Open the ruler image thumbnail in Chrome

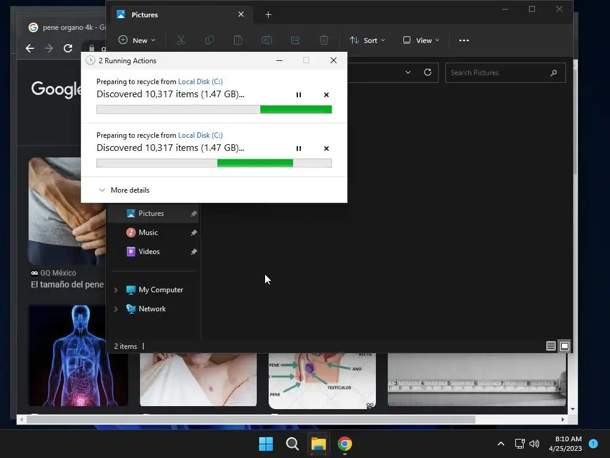pyautogui.click(x=477, y=380)
